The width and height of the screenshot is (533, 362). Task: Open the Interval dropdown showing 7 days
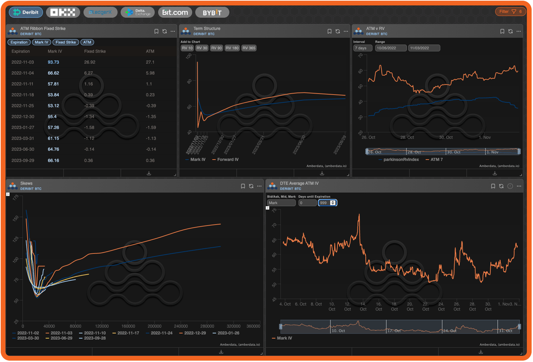tap(362, 48)
